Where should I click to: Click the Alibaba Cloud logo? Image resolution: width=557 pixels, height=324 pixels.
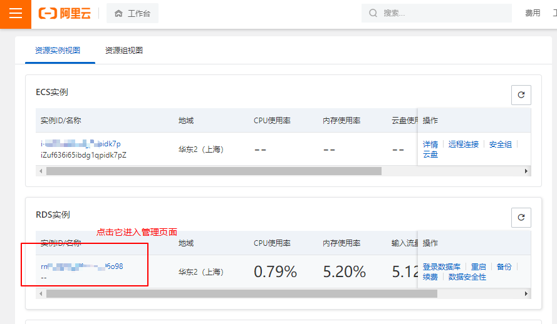coord(65,14)
